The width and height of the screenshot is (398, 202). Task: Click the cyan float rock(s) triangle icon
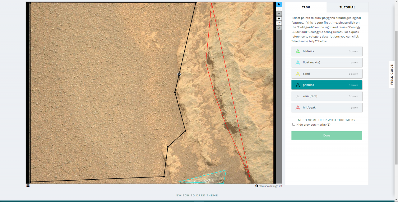[298, 62]
